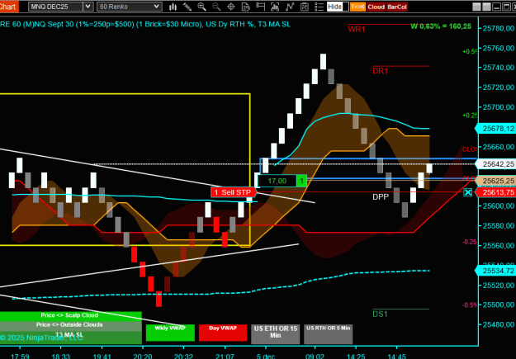516x359 pixels.
Task: Click the show data box chart icon
Action: [275, 7]
